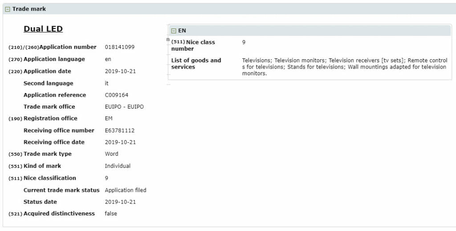
Task: Click the Receiving office number label
Action: tap(59, 130)
